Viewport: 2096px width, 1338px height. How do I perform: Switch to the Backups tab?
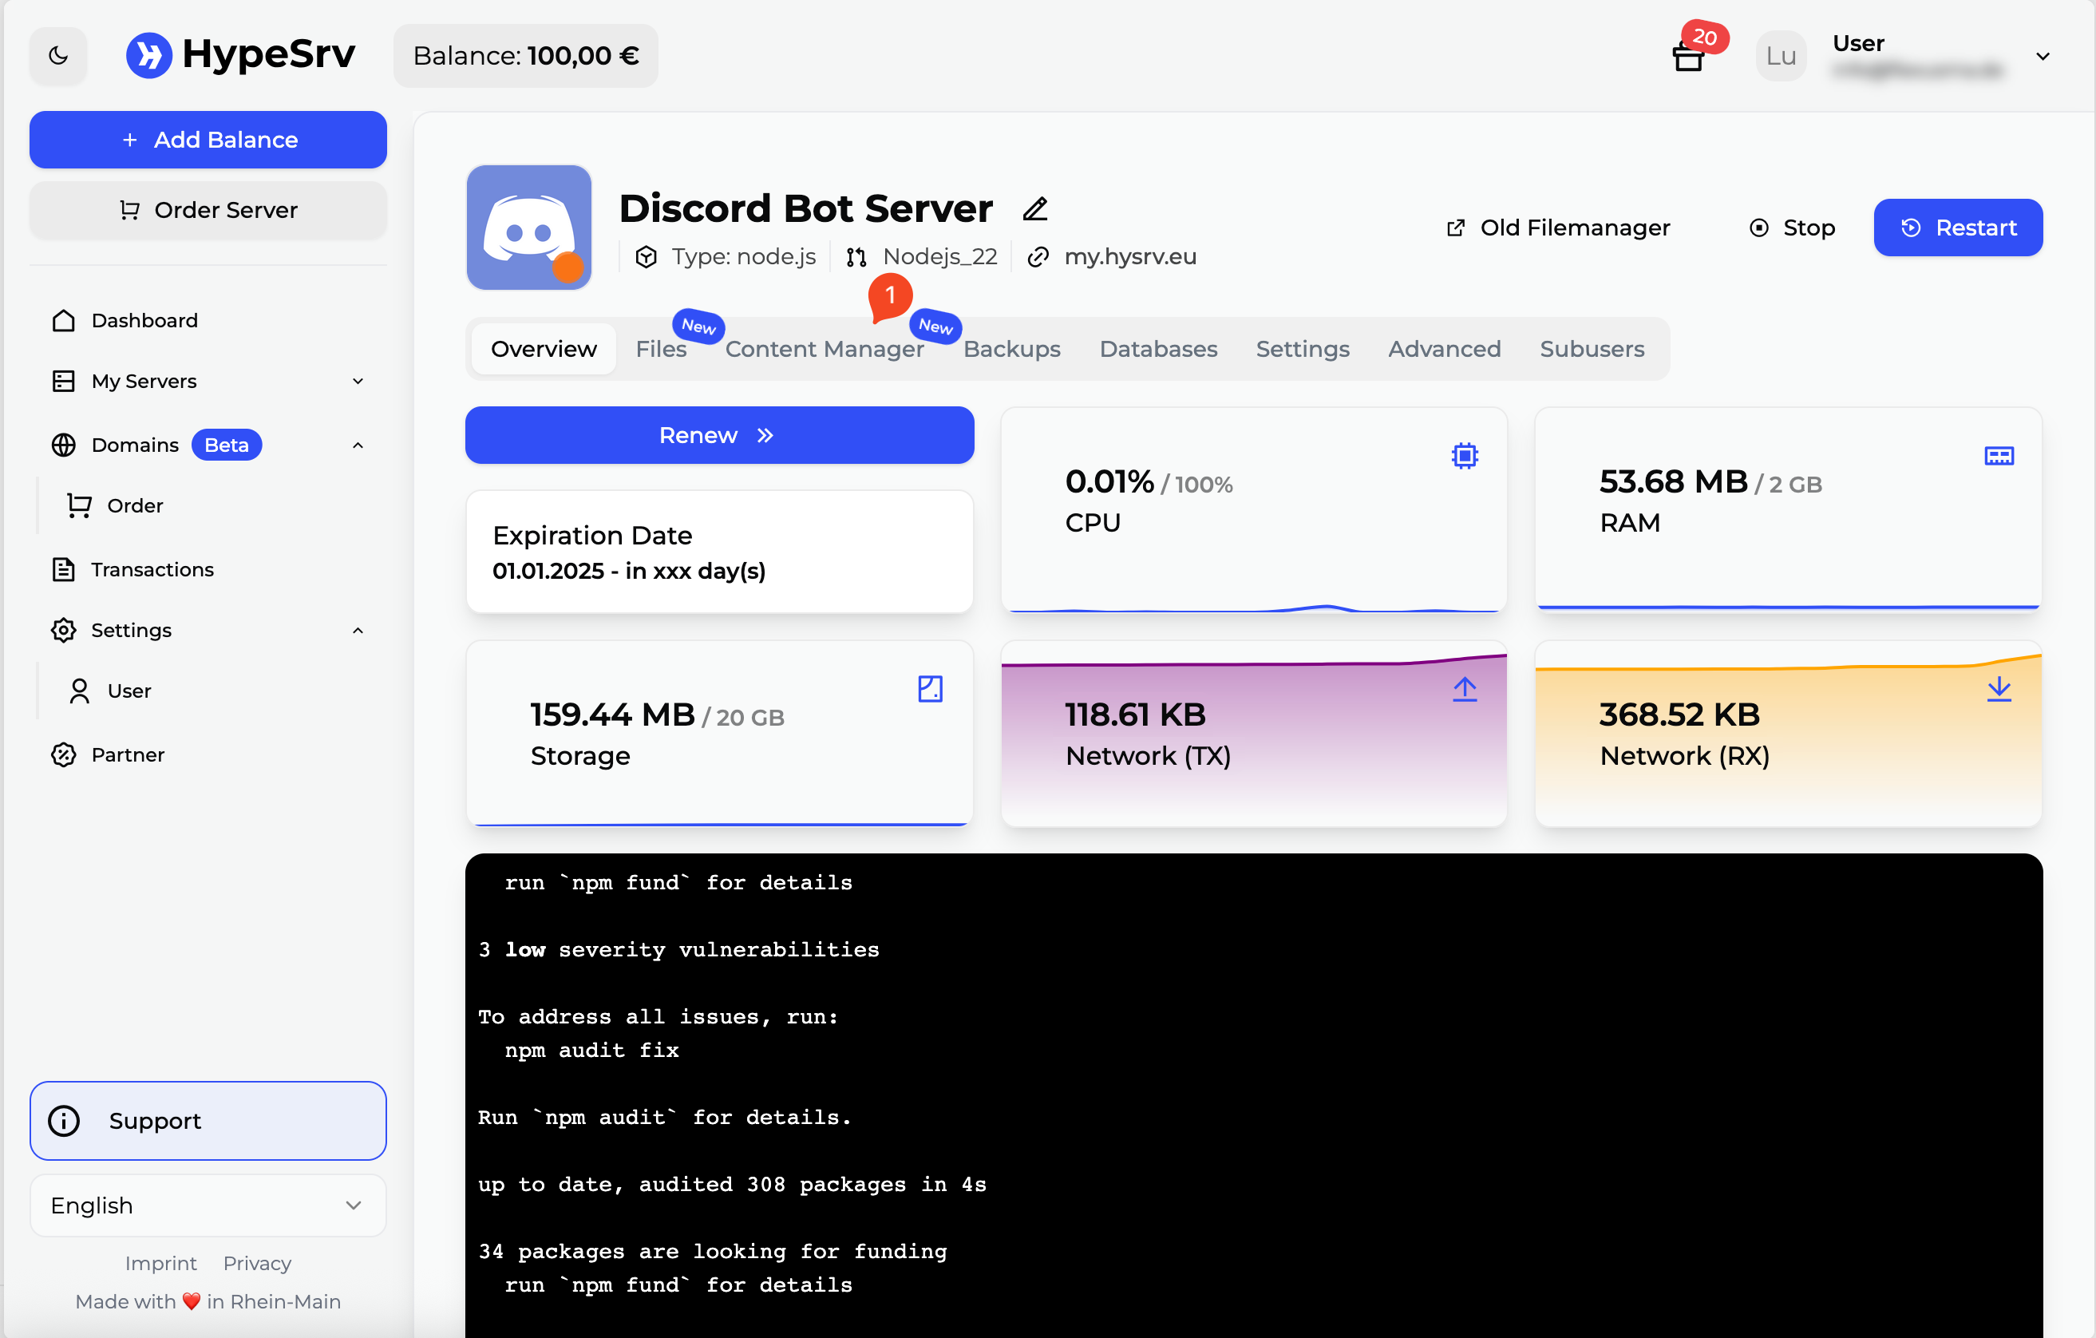(x=1011, y=349)
